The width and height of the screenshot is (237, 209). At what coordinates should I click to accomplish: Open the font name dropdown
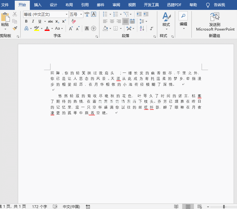[66, 15]
